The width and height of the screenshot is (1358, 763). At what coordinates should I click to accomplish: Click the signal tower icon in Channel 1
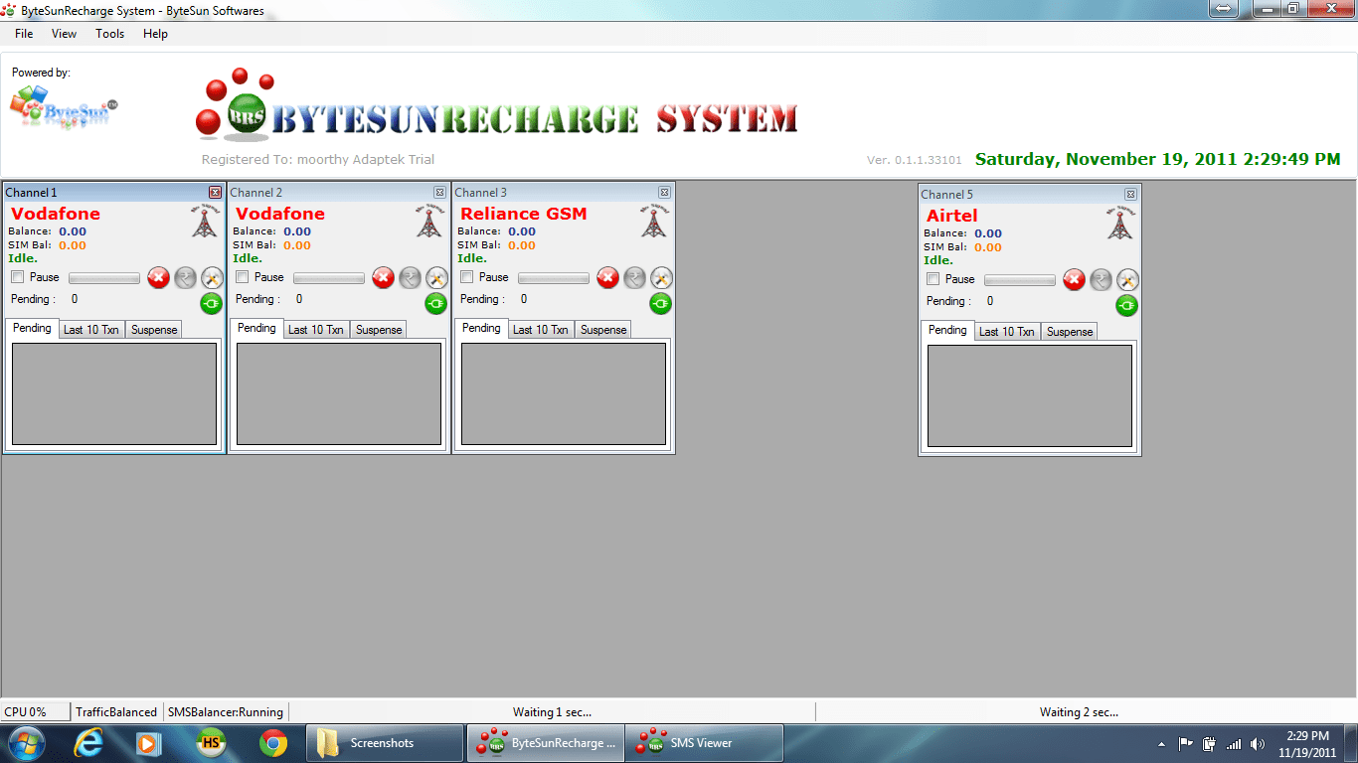tap(204, 221)
